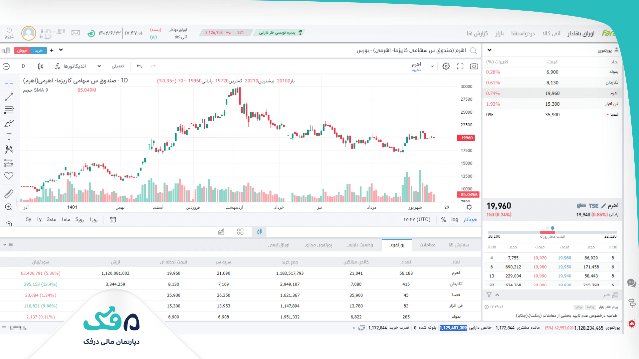
Task: Switch to the سفارش ها orders tab
Action: pos(459,245)
